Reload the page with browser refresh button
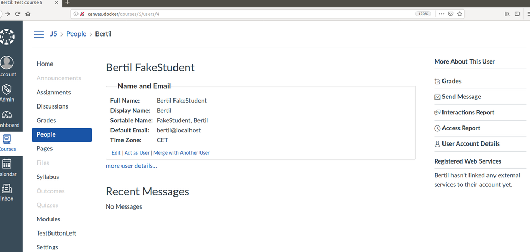The height and width of the screenshot is (252, 530). point(18,14)
